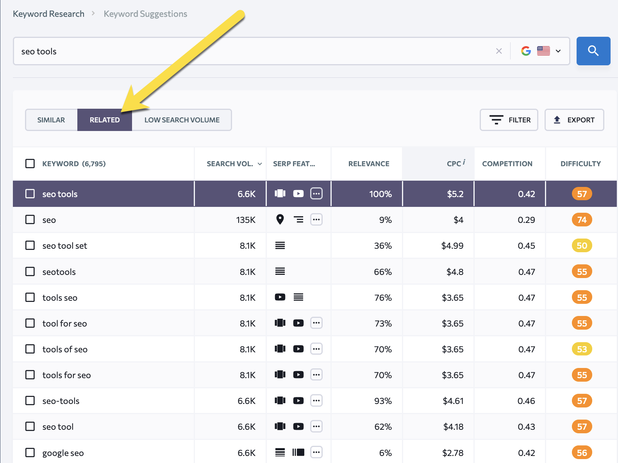Switch to the Similar tab
618x463 pixels.
click(x=51, y=120)
